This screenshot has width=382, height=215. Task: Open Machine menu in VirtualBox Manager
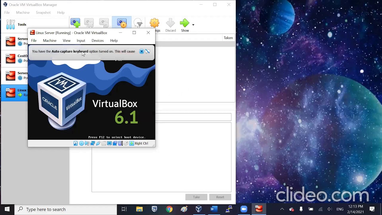point(23,13)
